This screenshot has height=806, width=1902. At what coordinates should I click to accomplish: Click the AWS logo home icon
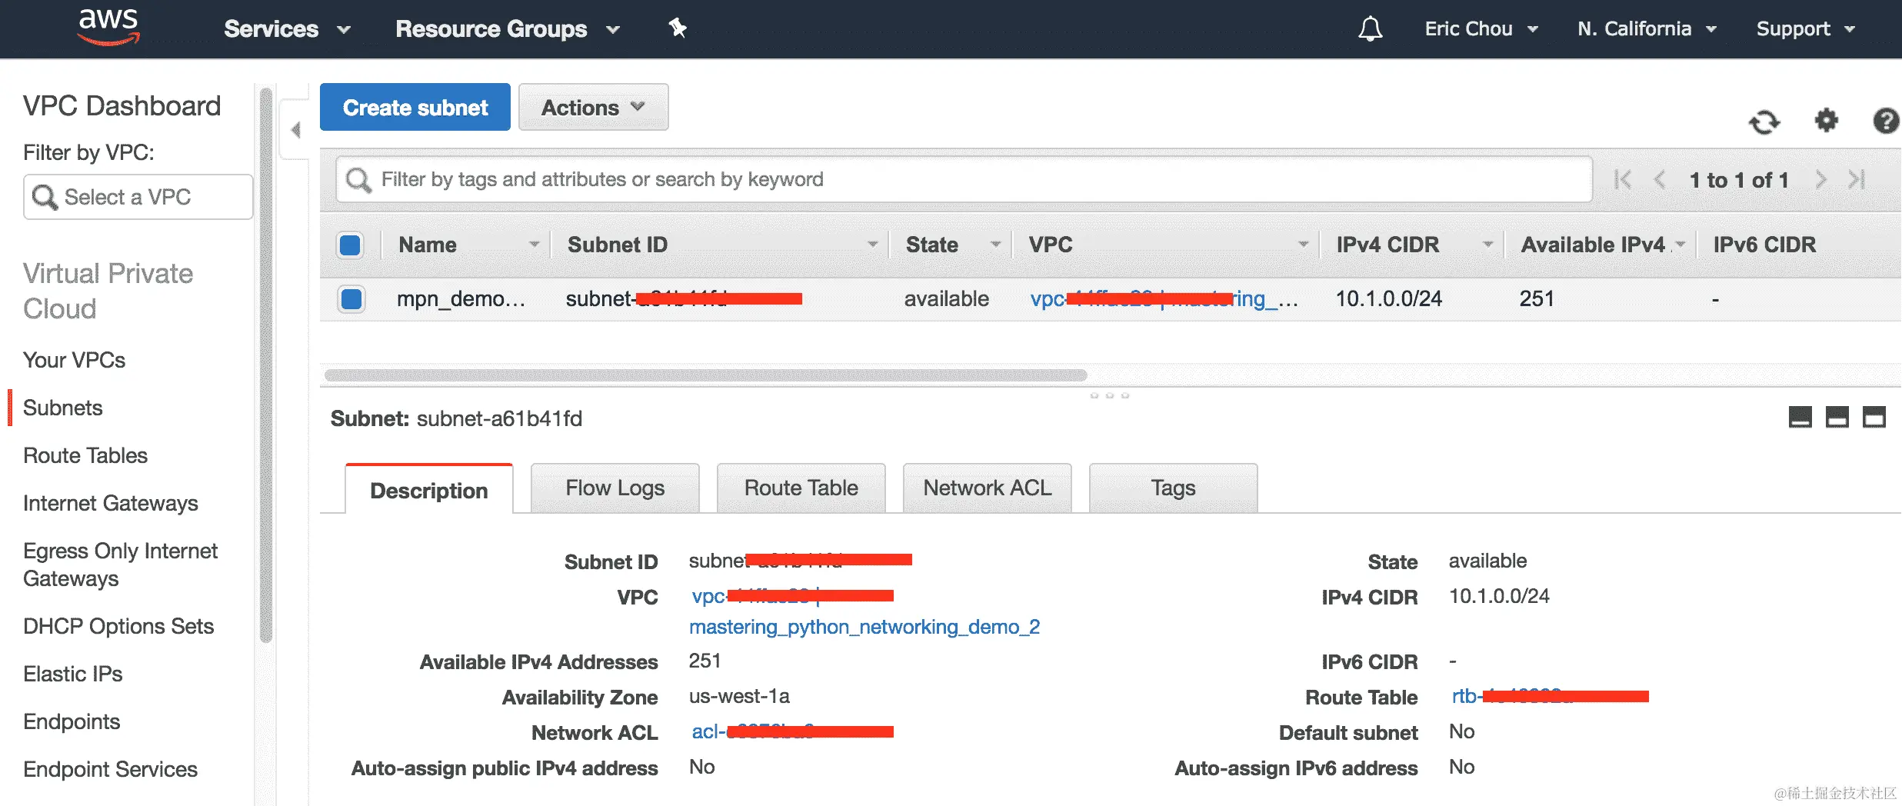[x=108, y=27]
